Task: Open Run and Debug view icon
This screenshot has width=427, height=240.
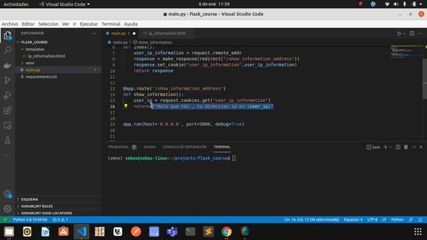Action: point(7,95)
